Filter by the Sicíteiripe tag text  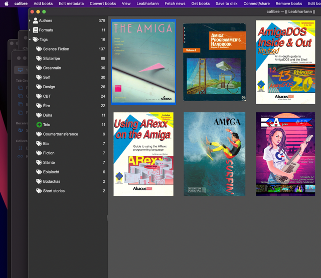pyautogui.click(x=51, y=59)
